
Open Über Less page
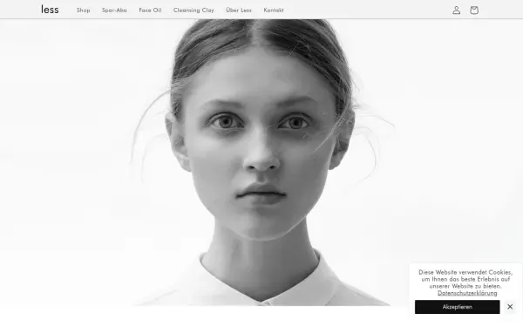coord(239,10)
